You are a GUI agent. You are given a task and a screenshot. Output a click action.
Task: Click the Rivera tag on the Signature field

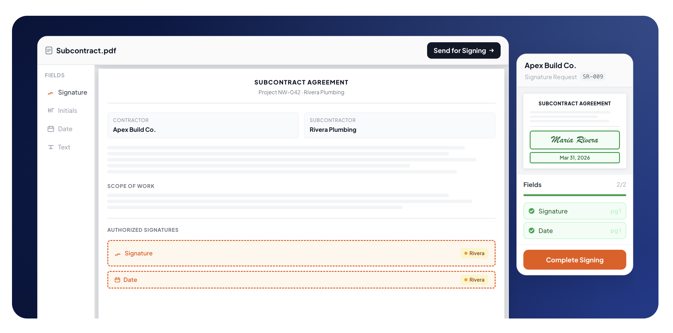pos(474,253)
